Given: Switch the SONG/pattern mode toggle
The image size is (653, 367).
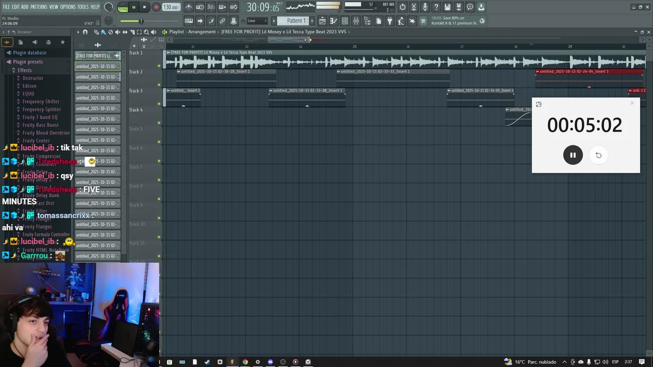Looking at the screenshot, I should coord(123,8).
